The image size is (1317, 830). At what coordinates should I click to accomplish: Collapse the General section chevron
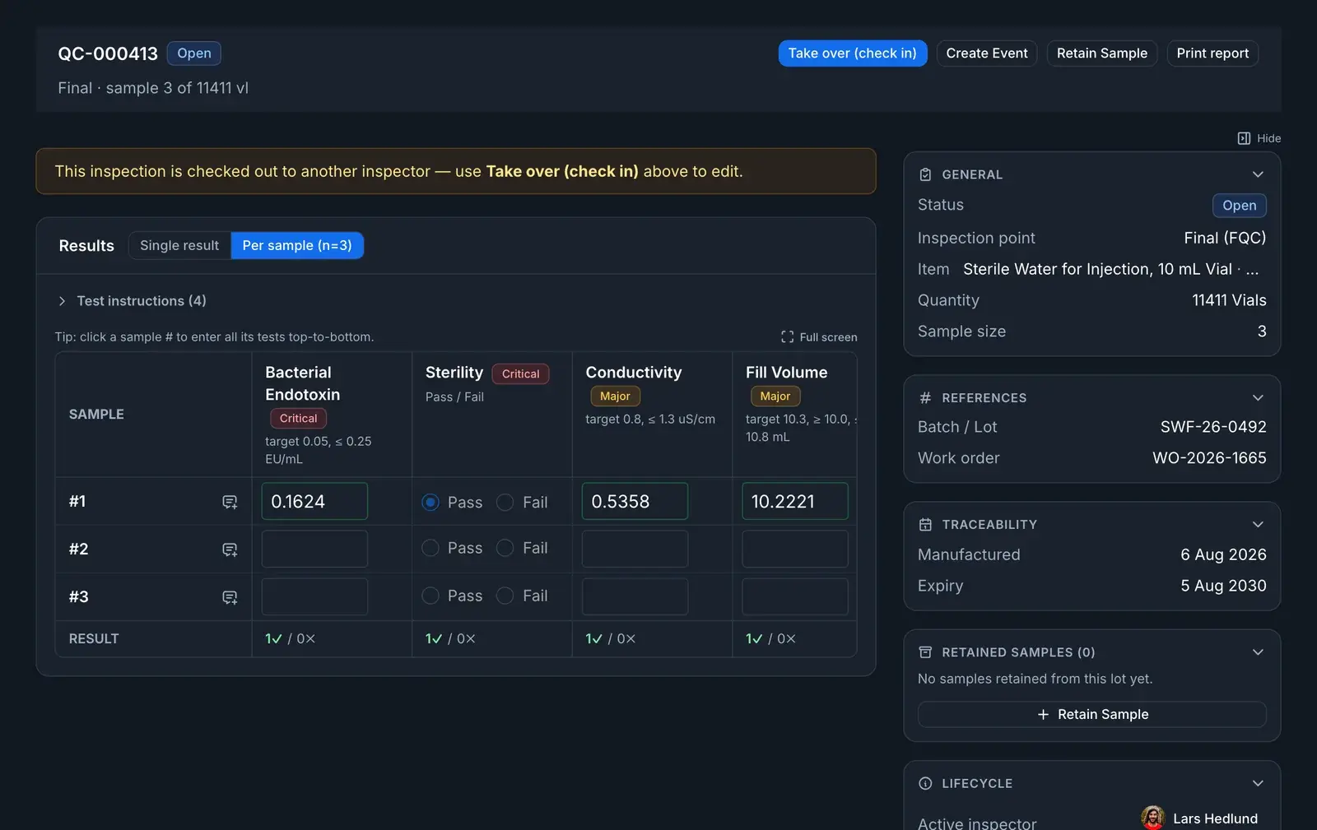pyautogui.click(x=1258, y=174)
